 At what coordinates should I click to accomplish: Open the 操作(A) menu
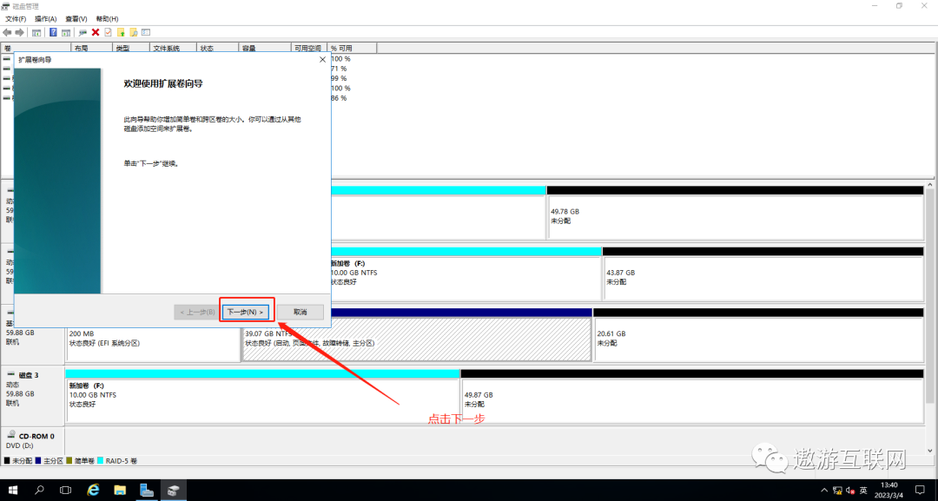45,19
